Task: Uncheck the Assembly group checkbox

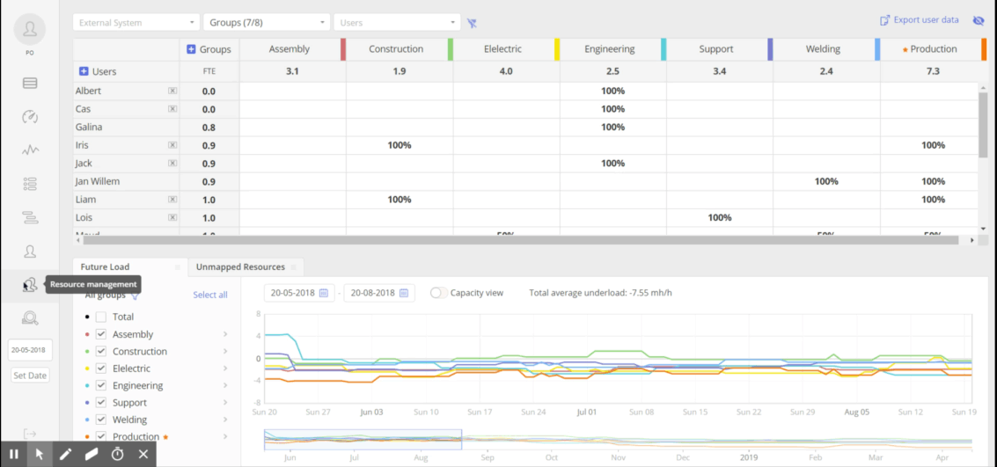Action: point(101,334)
